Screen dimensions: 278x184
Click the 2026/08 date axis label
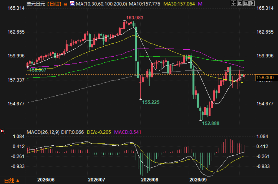[x=150, y=180]
